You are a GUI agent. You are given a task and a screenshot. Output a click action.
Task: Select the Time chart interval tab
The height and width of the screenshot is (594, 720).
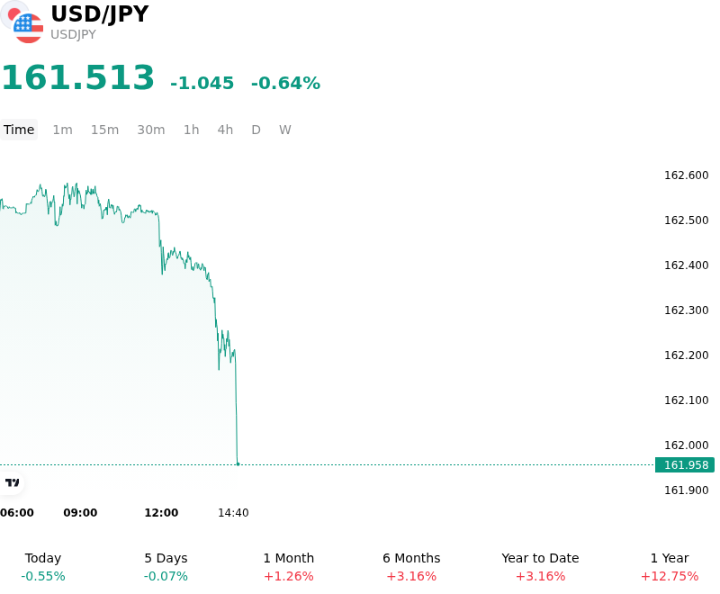point(19,130)
